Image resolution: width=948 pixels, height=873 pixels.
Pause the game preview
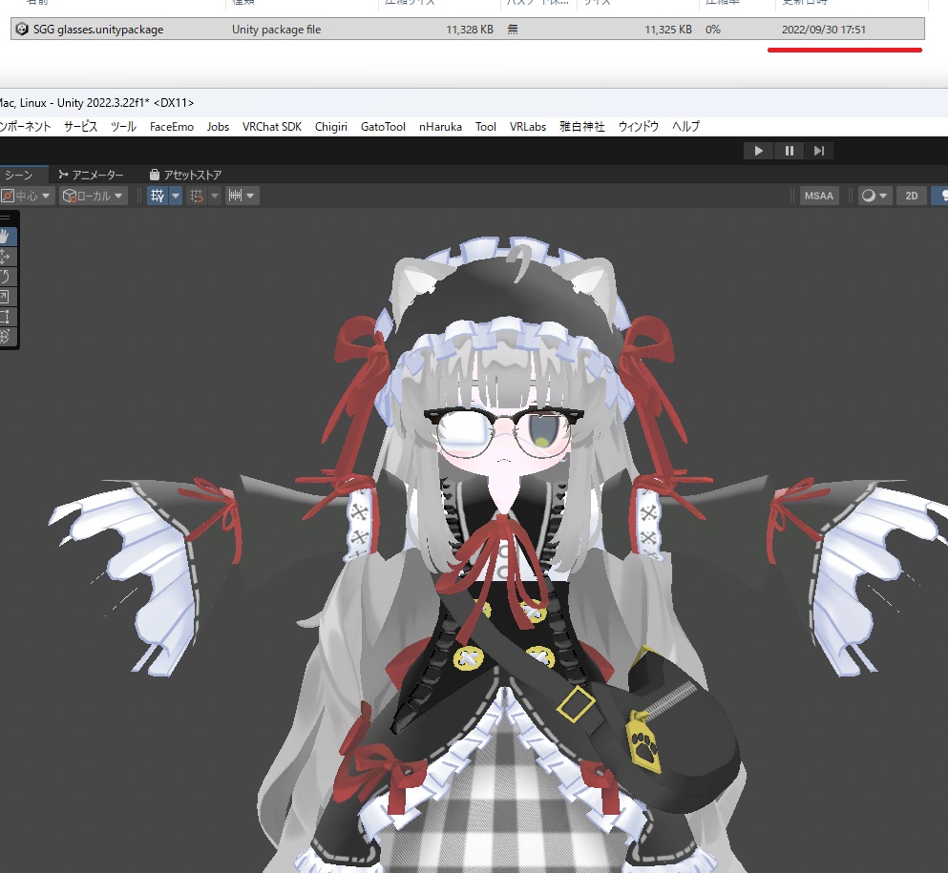click(790, 151)
